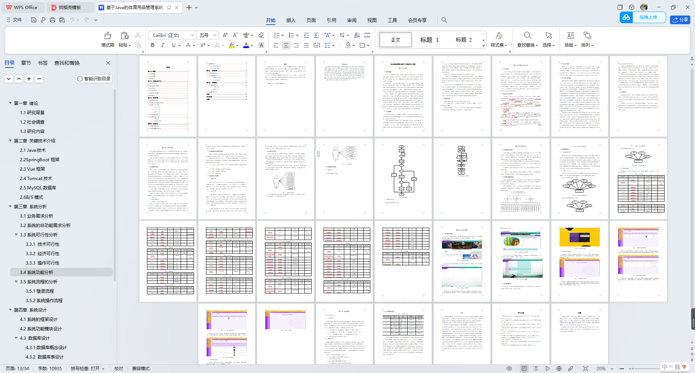Decrease the font size with the A- icon
The height and width of the screenshot is (373, 695).
(235, 35)
